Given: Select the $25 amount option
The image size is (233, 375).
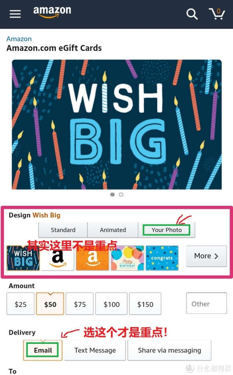Looking at the screenshot, I should [x=21, y=304].
